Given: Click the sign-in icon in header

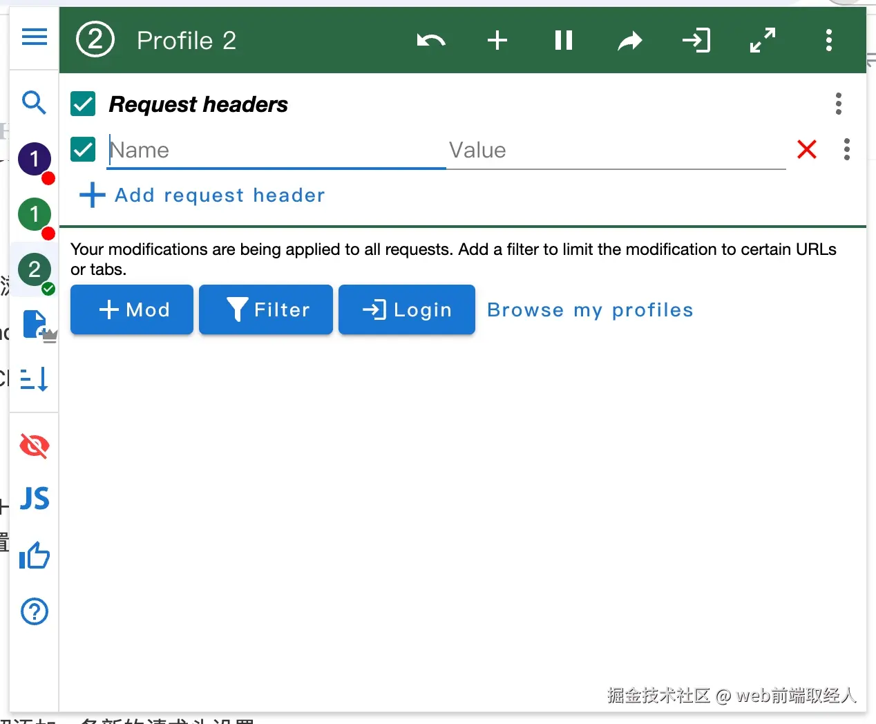Looking at the screenshot, I should (x=696, y=40).
